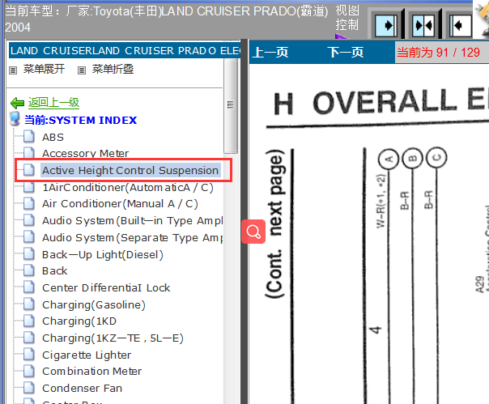Open Charging(1KZ-TE , 5L-E) entry

(113, 338)
